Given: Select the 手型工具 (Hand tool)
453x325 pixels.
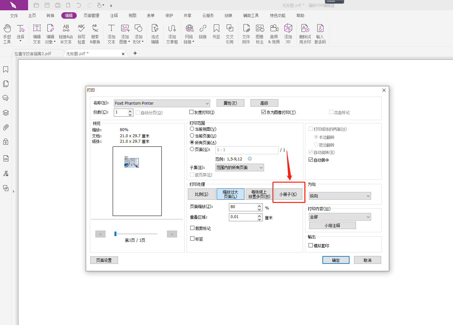Looking at the screenshot, I should coord(7,33).
